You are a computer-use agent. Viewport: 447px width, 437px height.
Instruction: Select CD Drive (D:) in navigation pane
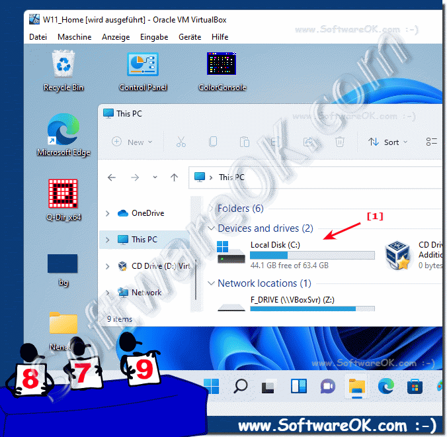(154, 266)
